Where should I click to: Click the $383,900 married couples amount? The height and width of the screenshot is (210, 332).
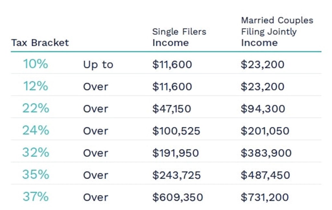[266, 153]
